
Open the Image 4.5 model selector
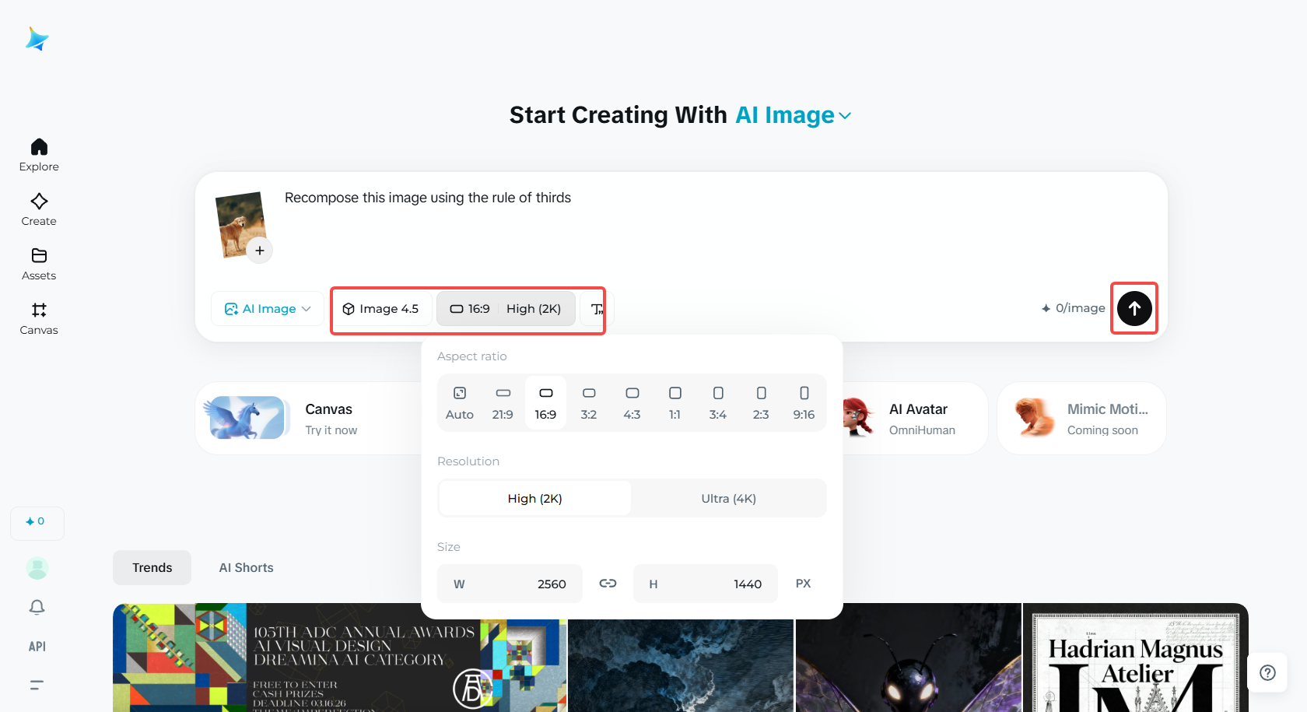380,309
